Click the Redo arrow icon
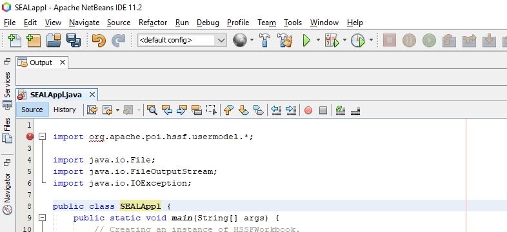The height and width of the screenshot is (232, 507). pos(118,41)
